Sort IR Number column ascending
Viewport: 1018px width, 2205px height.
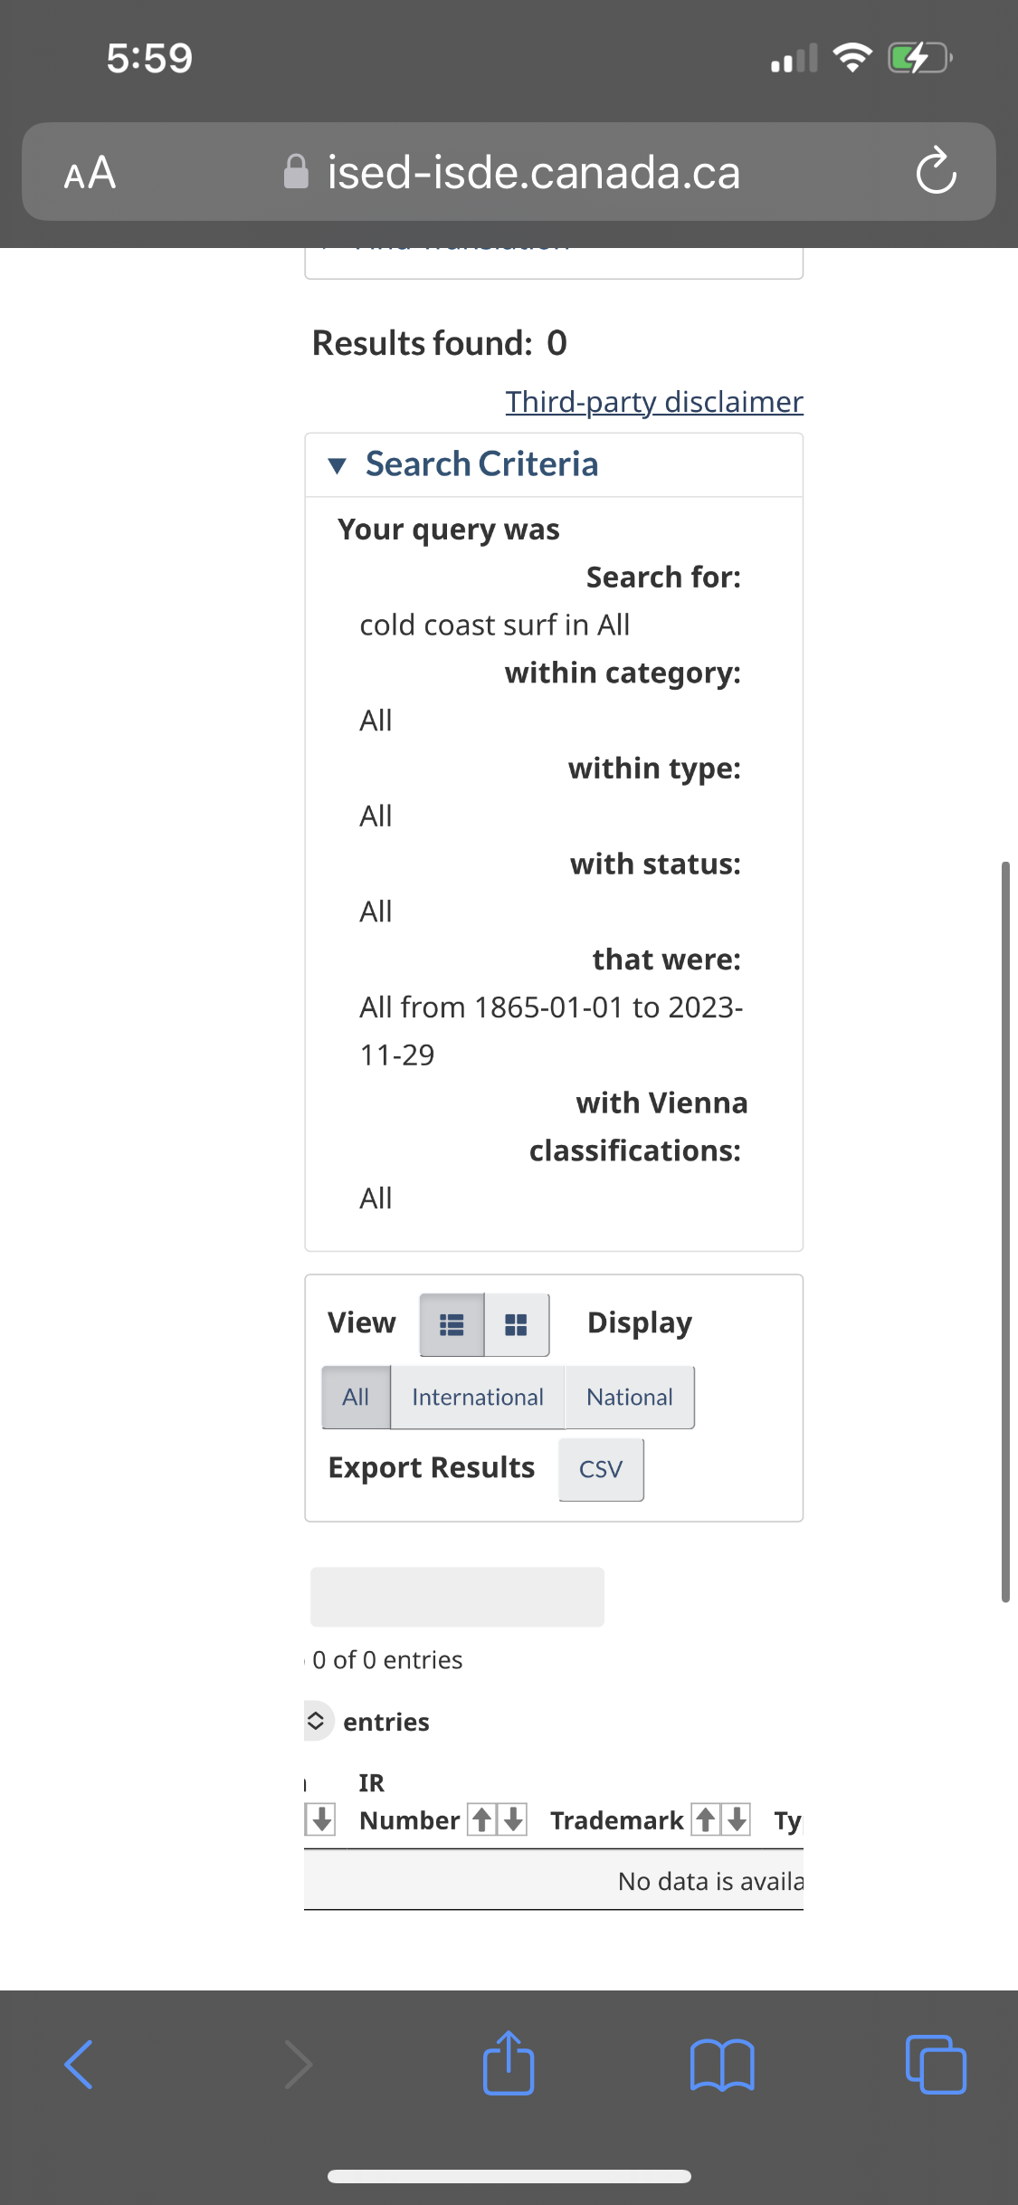tap(482, 1818)
